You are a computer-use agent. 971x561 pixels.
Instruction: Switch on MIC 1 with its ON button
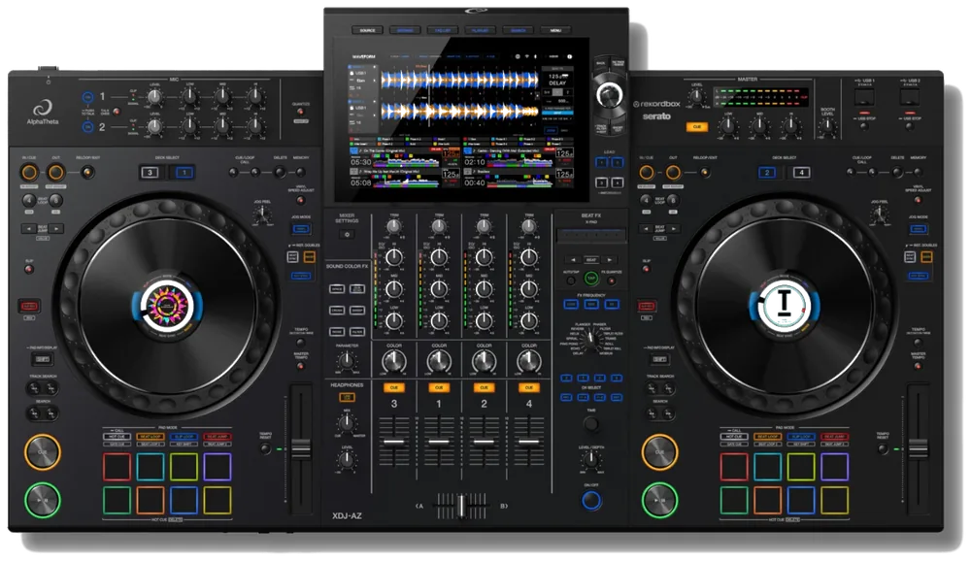(88, 97)
